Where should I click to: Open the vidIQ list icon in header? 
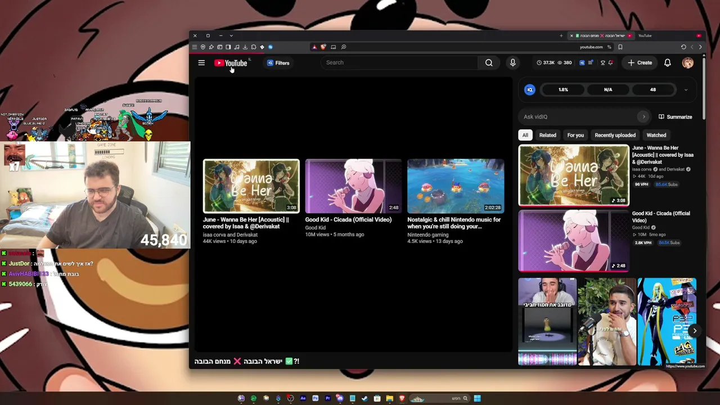590,63
